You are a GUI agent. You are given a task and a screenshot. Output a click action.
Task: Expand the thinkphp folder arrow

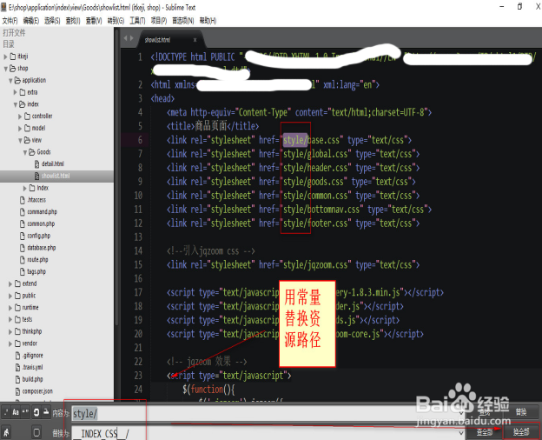pyautogui.click(x=10, y=331)
